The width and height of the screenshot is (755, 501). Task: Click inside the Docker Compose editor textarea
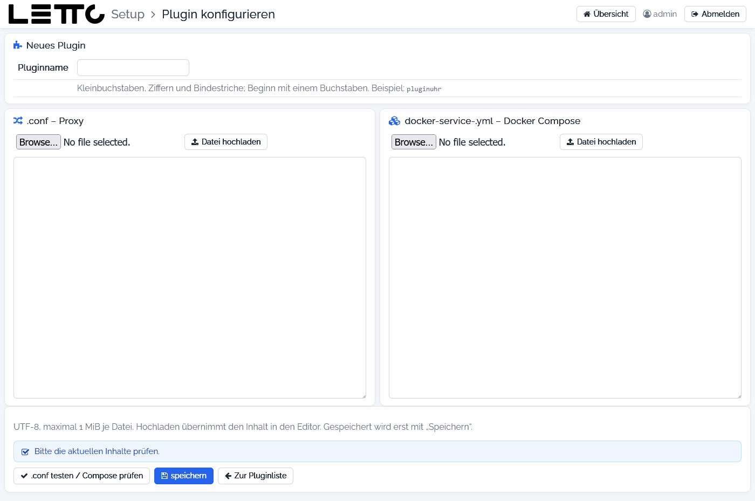point(565,278)
